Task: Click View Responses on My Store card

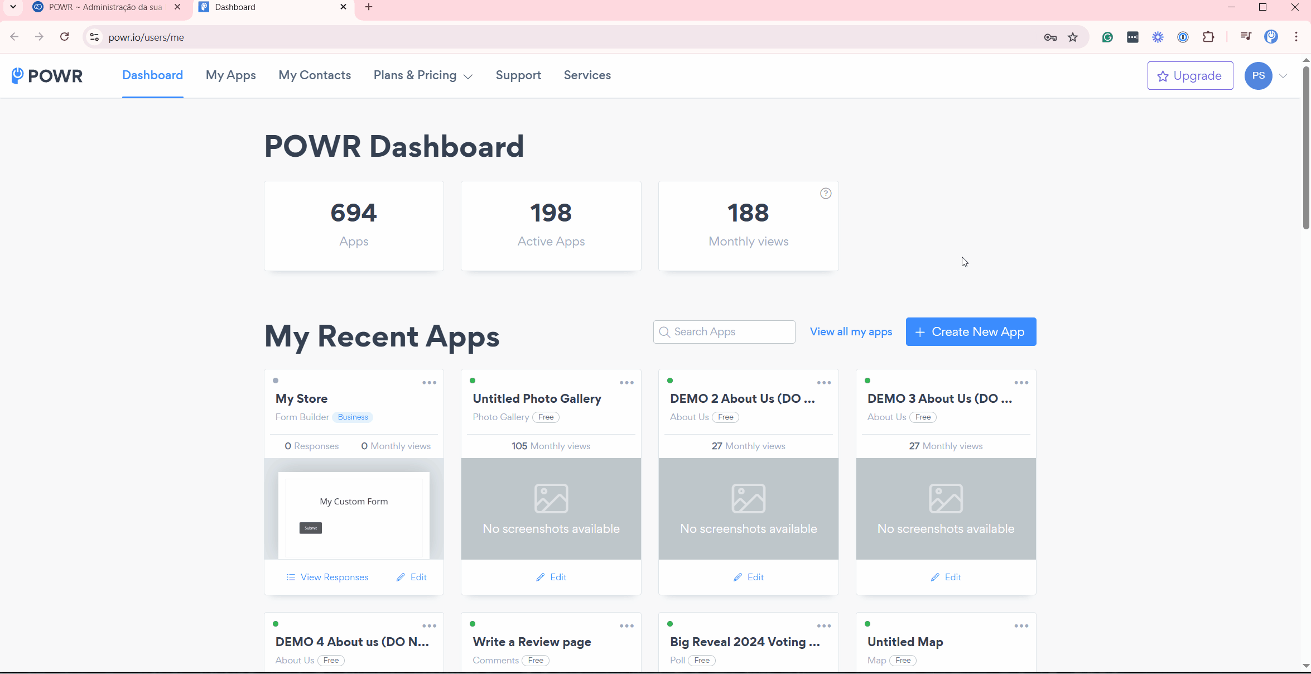Action: coord(327,577)
